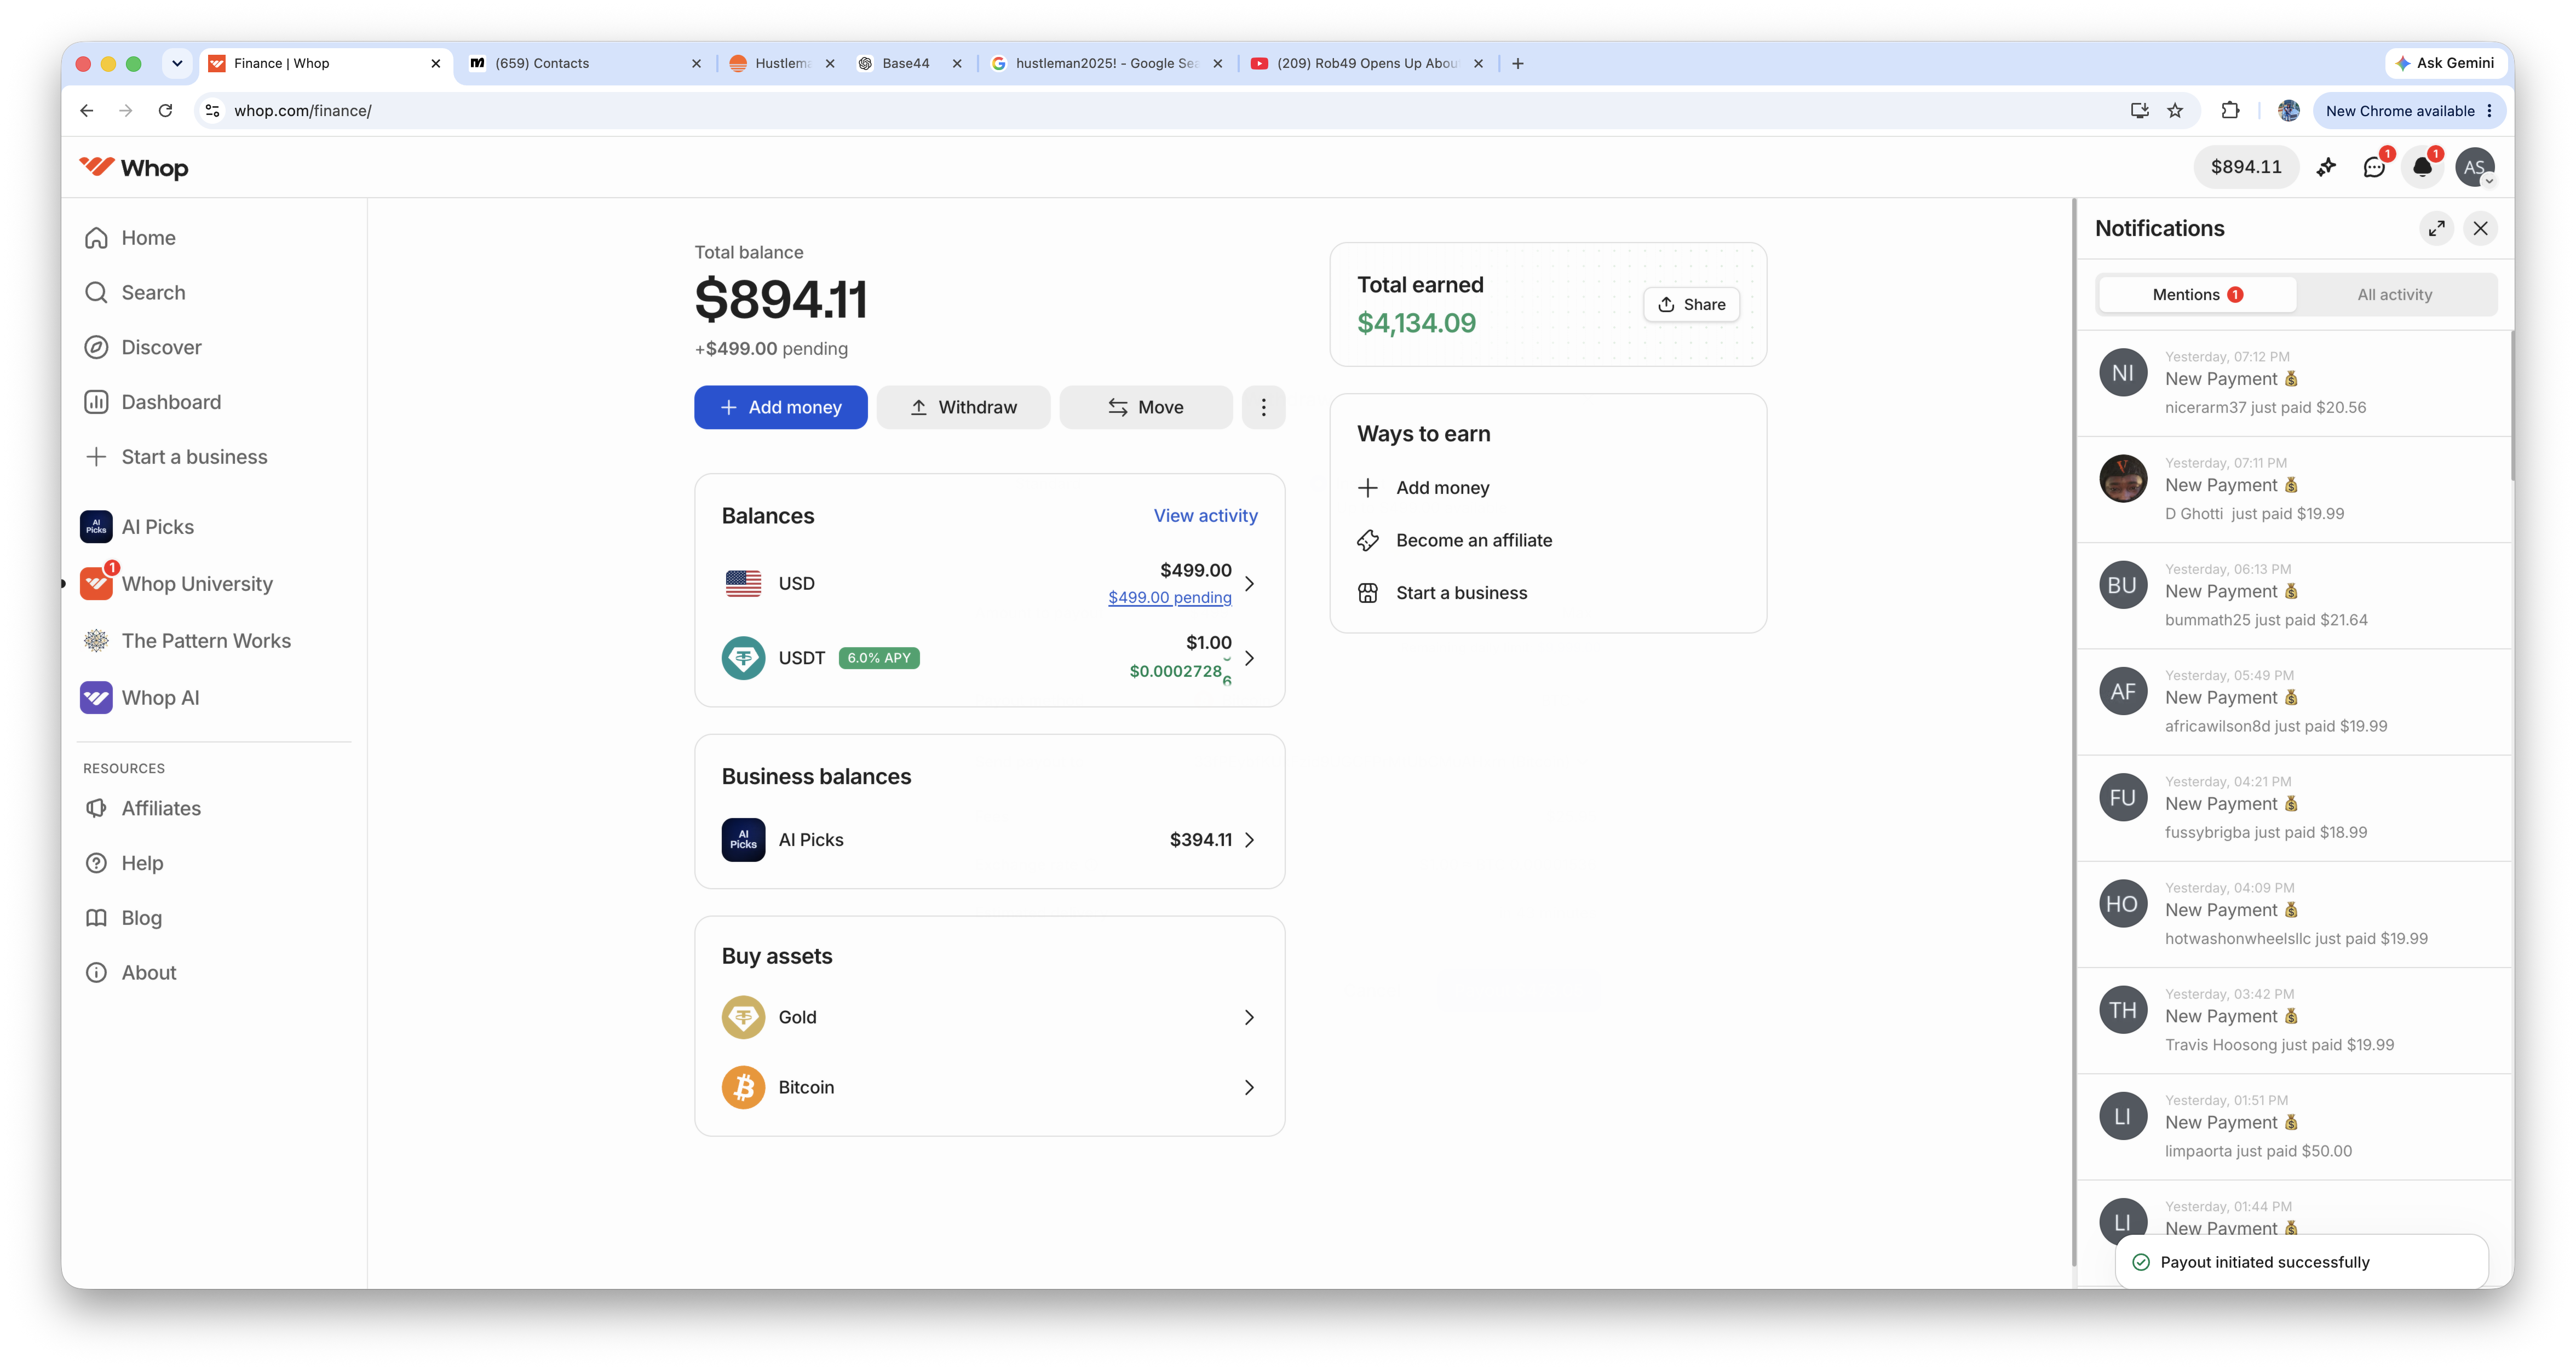The height and width of the screenshot is (1370, 2576).
Task: Click the Share total earned button
Action: tap(1691, 305)
